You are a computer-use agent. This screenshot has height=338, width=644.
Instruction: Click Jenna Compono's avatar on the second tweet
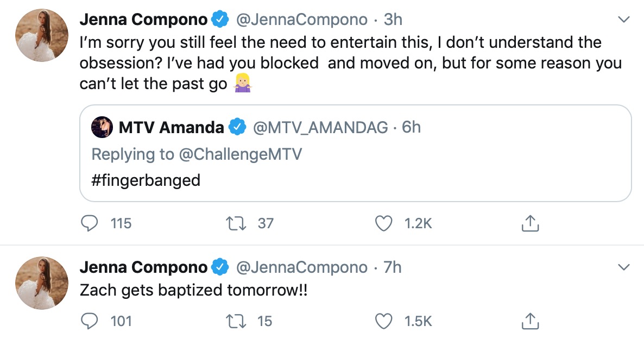[42, 283]
